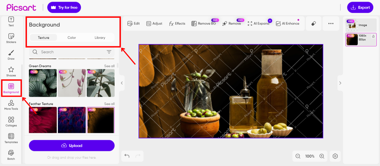Switch to the Library tab
Image resolution: width=380 pixels, height=166 pixels.
100,38
